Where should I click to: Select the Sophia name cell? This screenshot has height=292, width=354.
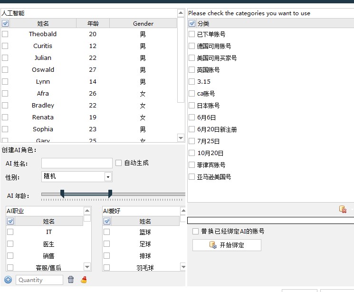click(43, 129)
